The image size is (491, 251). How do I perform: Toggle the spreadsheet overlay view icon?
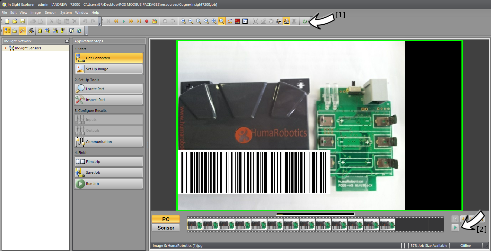[x=245, y=21]
